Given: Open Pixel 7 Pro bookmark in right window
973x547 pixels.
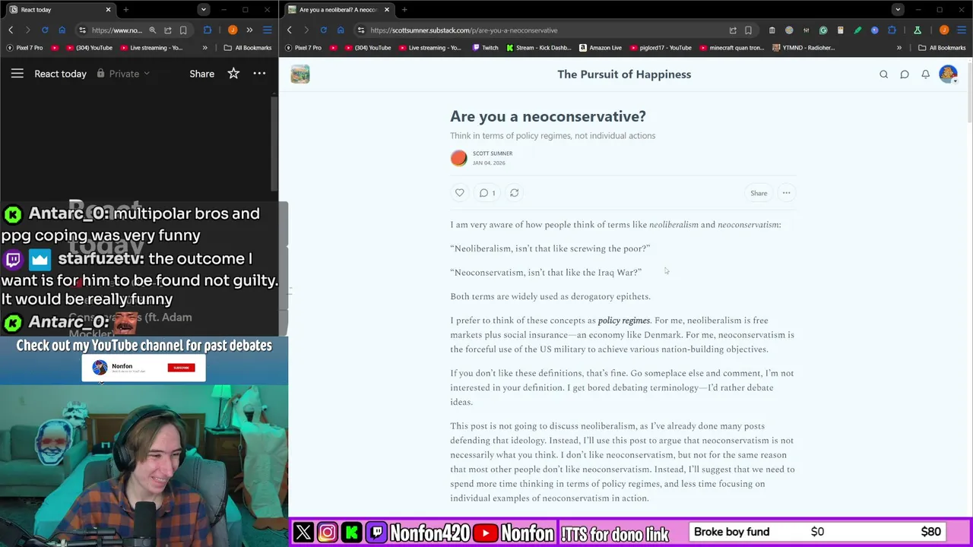Looking at the screenshot, I should tap(302, 48).
